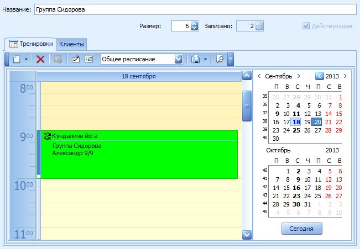Open the new item dropdown arrow
360x249 pixels.
coord(26,60)
